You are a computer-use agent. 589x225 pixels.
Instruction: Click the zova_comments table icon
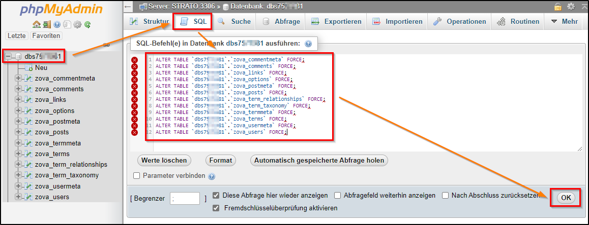(x=28, y=89)
